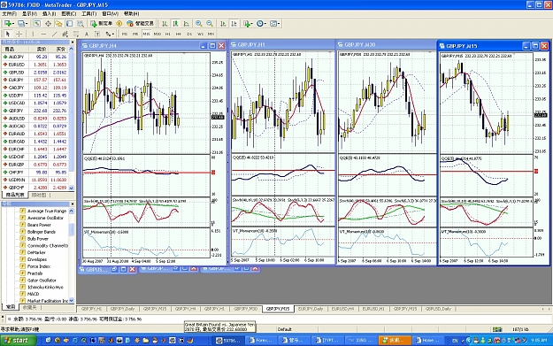The width and height of the screenshot is (553, 346).
Task: Expand the Templates dropdown on toolbar
Action: point(275,24)
